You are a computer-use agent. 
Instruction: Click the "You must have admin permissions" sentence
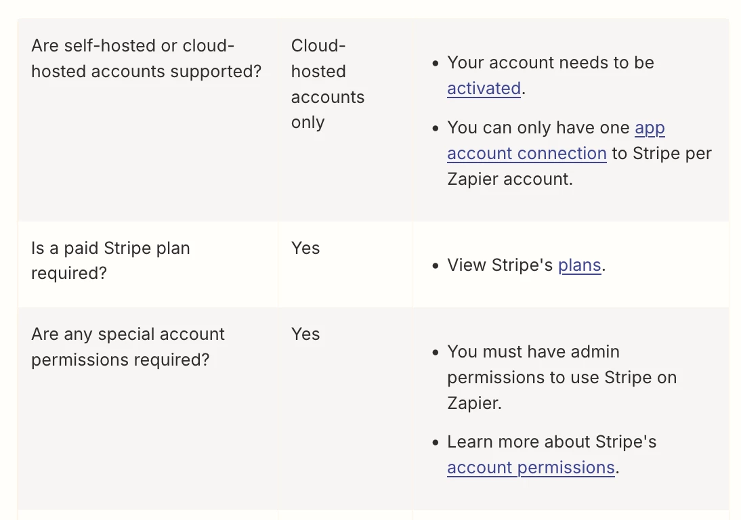pyautogui.click(x=562, y=377)
